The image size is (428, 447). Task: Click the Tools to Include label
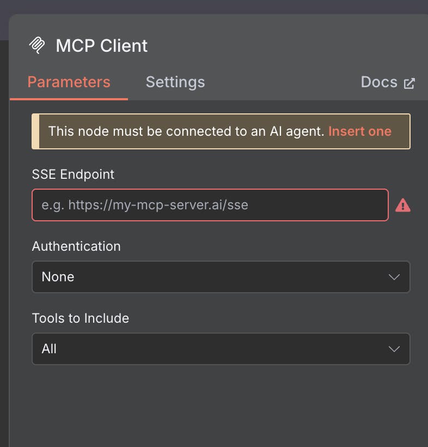click(81, 318)
